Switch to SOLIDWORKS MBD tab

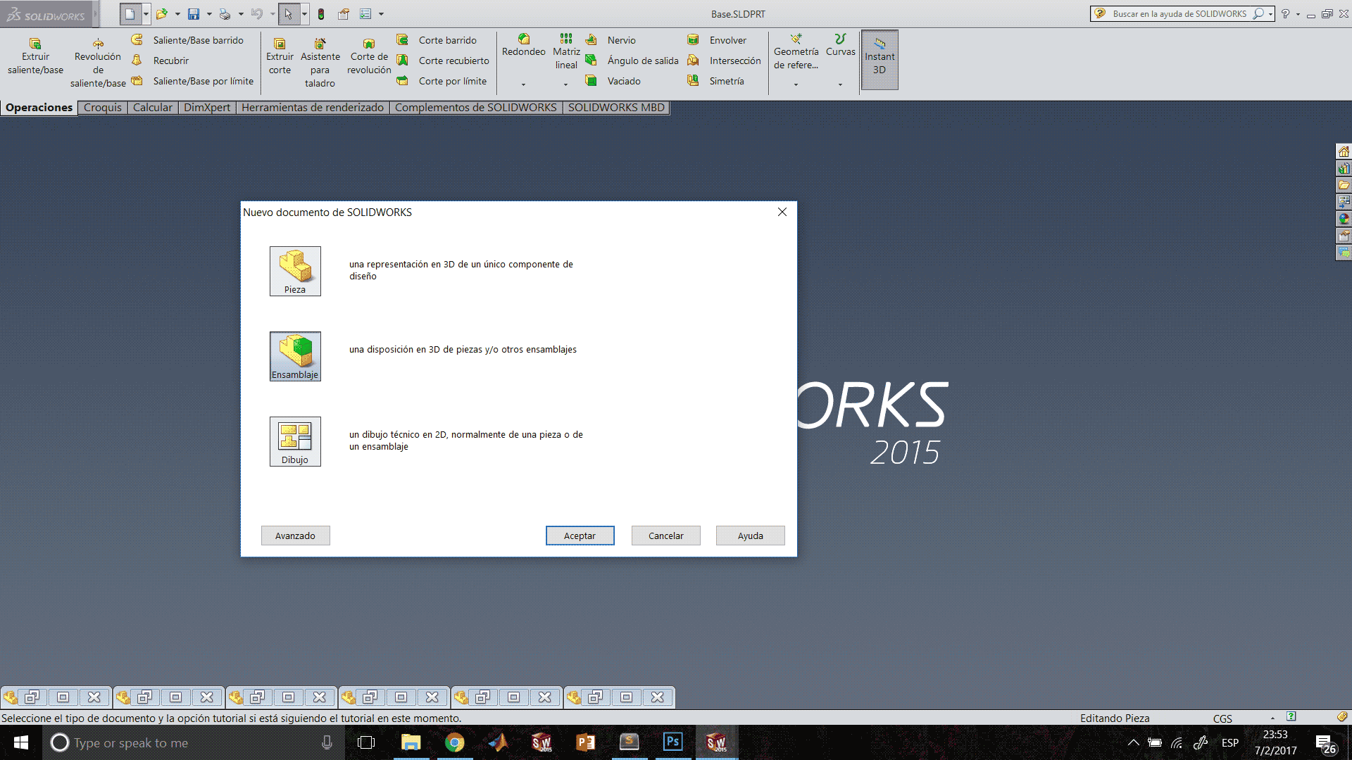616,108
